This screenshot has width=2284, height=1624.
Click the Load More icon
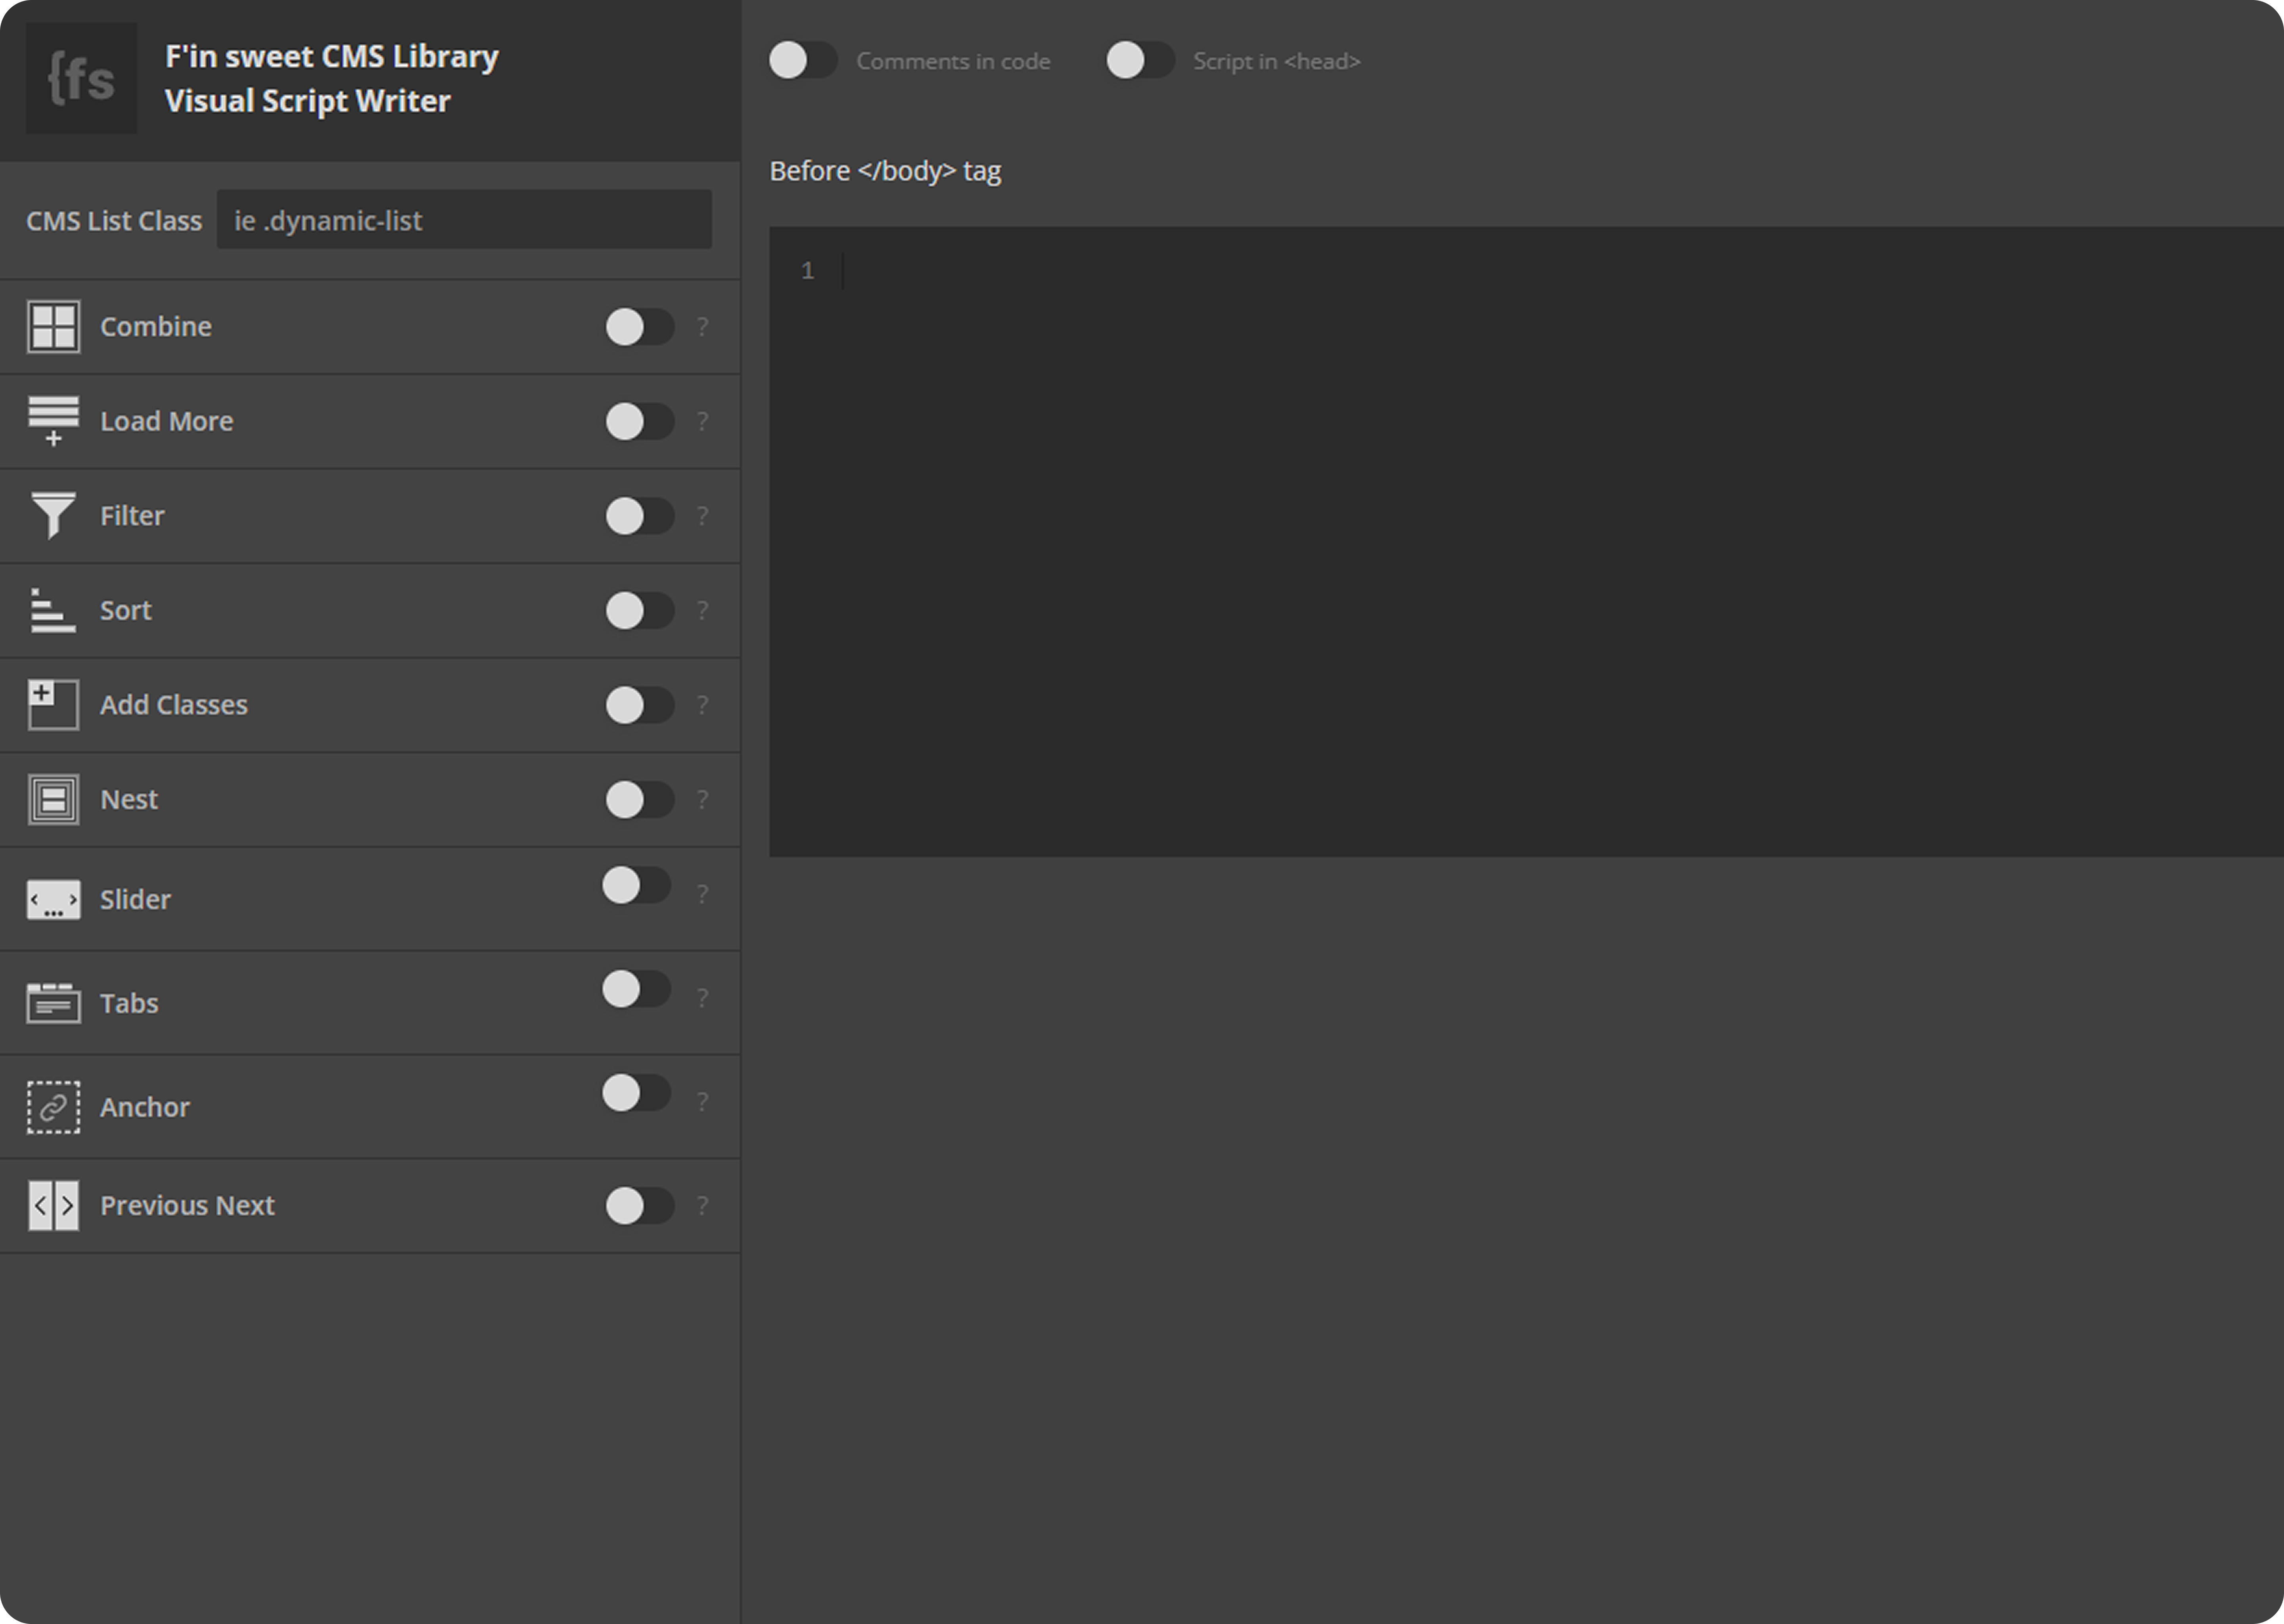[53, 421]
